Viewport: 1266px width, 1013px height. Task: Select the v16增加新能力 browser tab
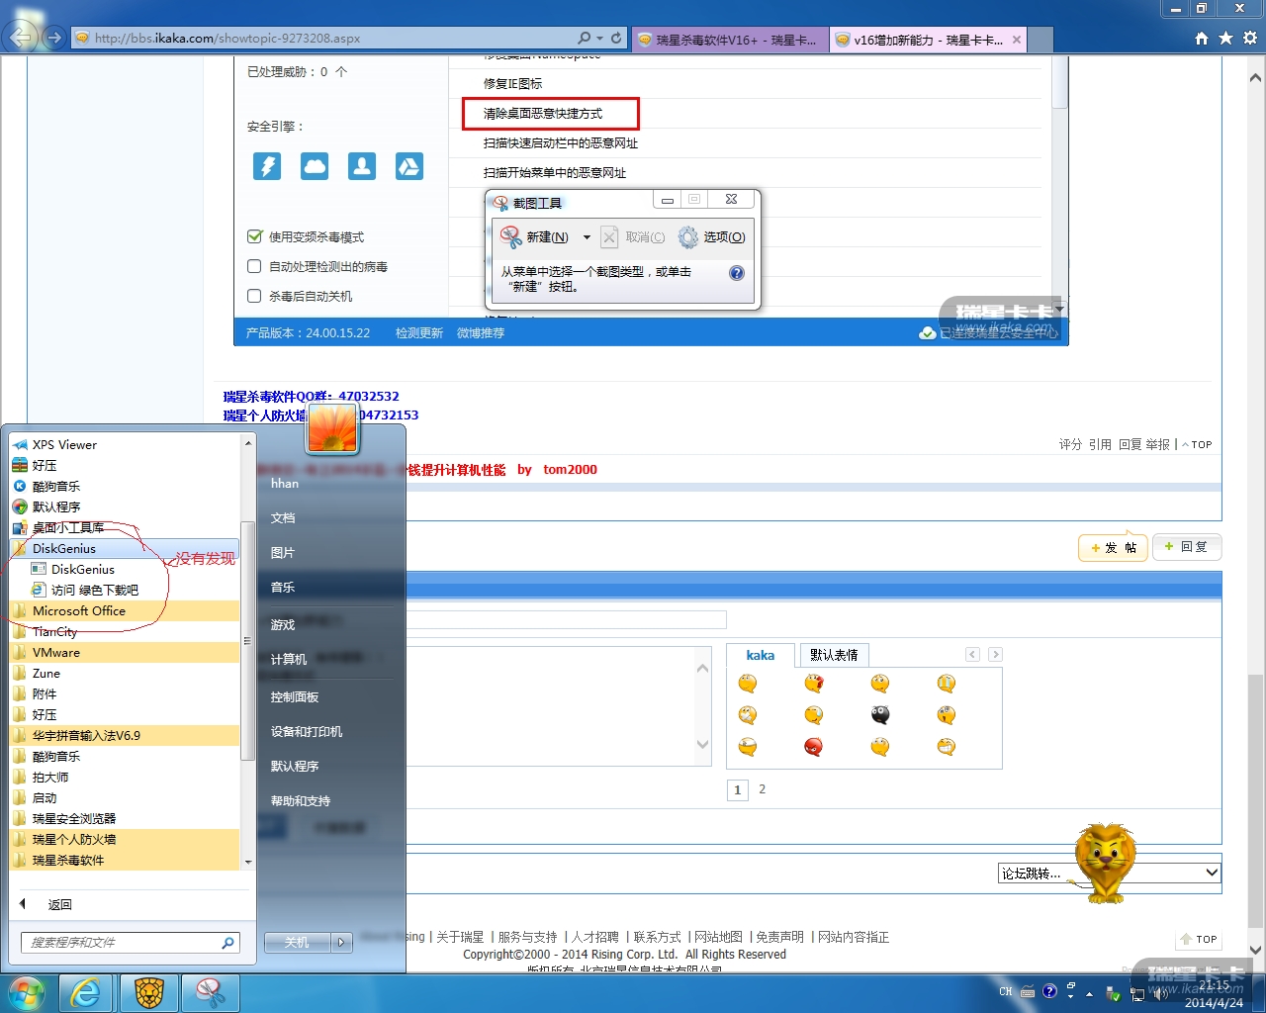point(928,40)
